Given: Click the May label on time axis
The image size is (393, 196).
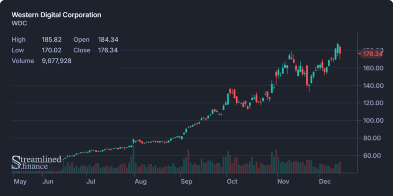Looking at the screenshot, I should [x=20, y=181].
